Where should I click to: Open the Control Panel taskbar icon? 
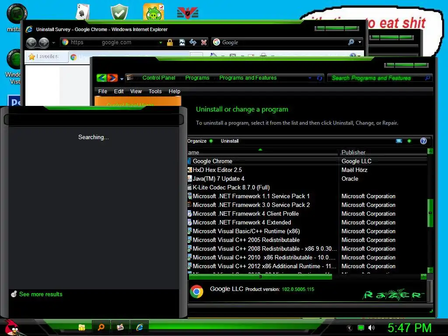click(120, 327)
